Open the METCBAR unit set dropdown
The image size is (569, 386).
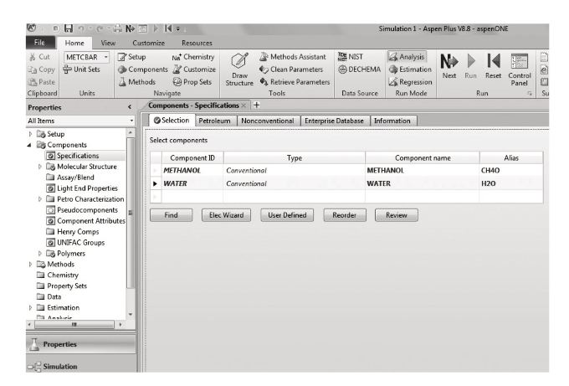click(x=106, y=57)
